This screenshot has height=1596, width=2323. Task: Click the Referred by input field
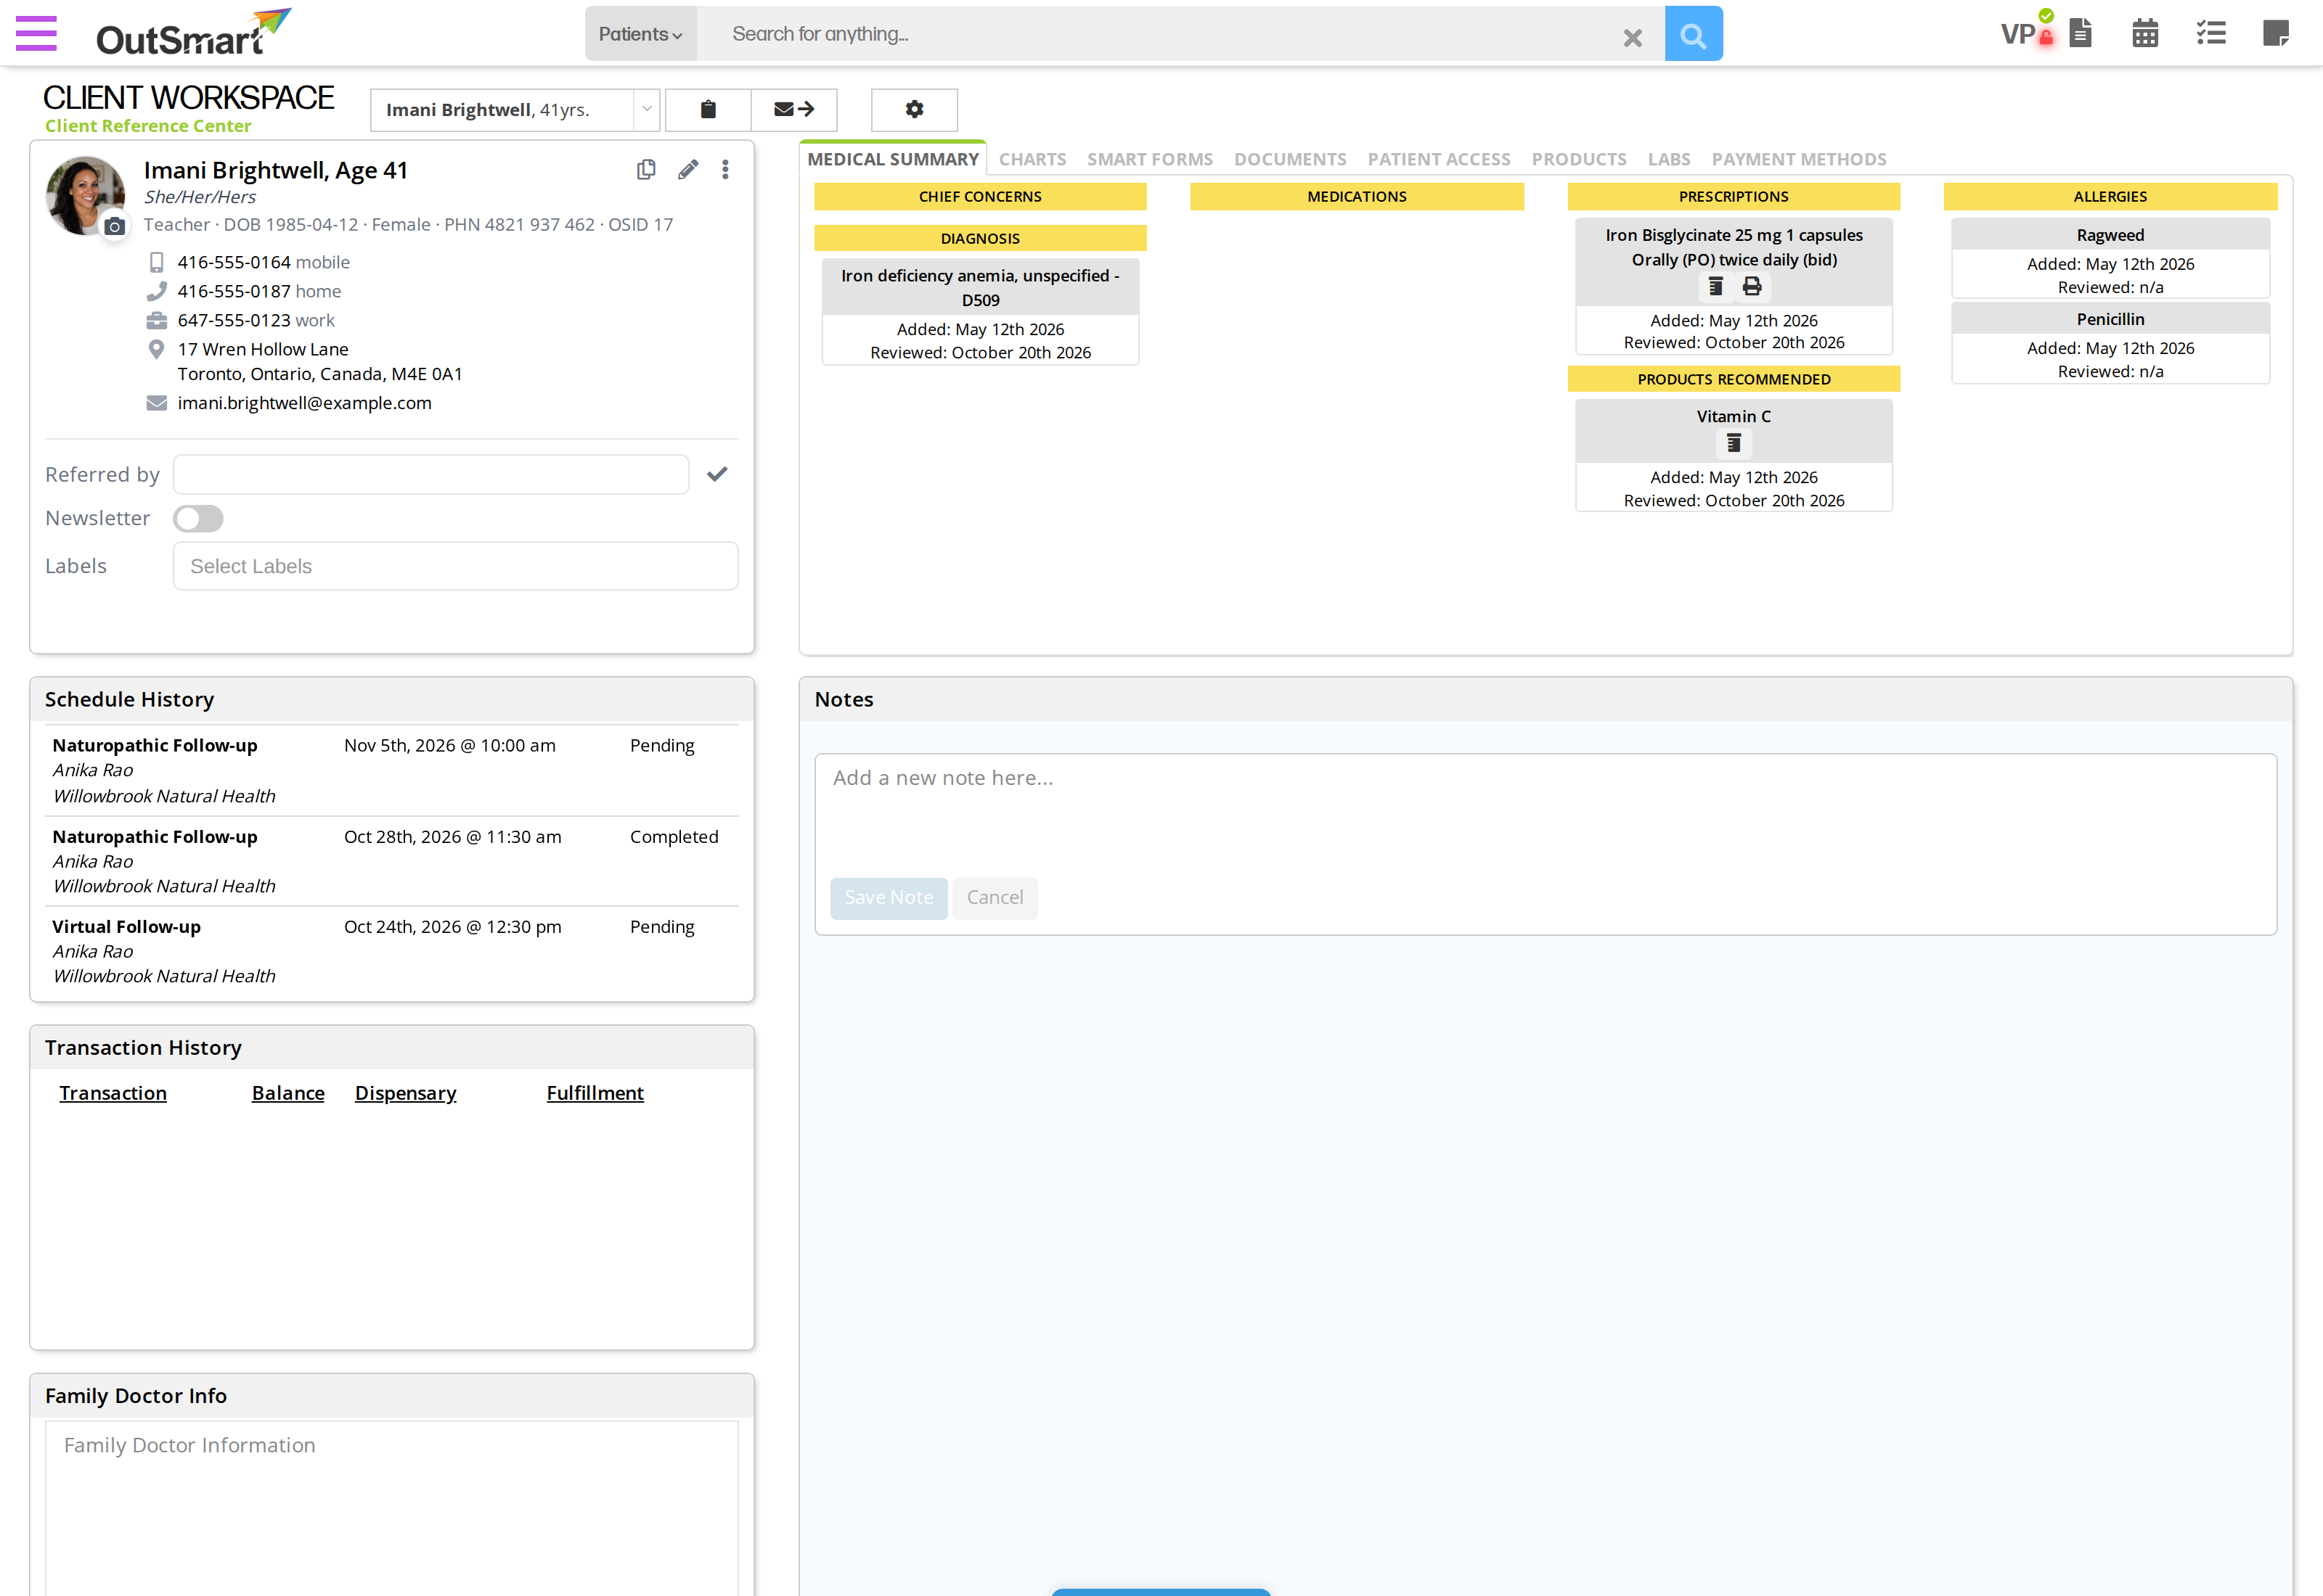point(431,475)
